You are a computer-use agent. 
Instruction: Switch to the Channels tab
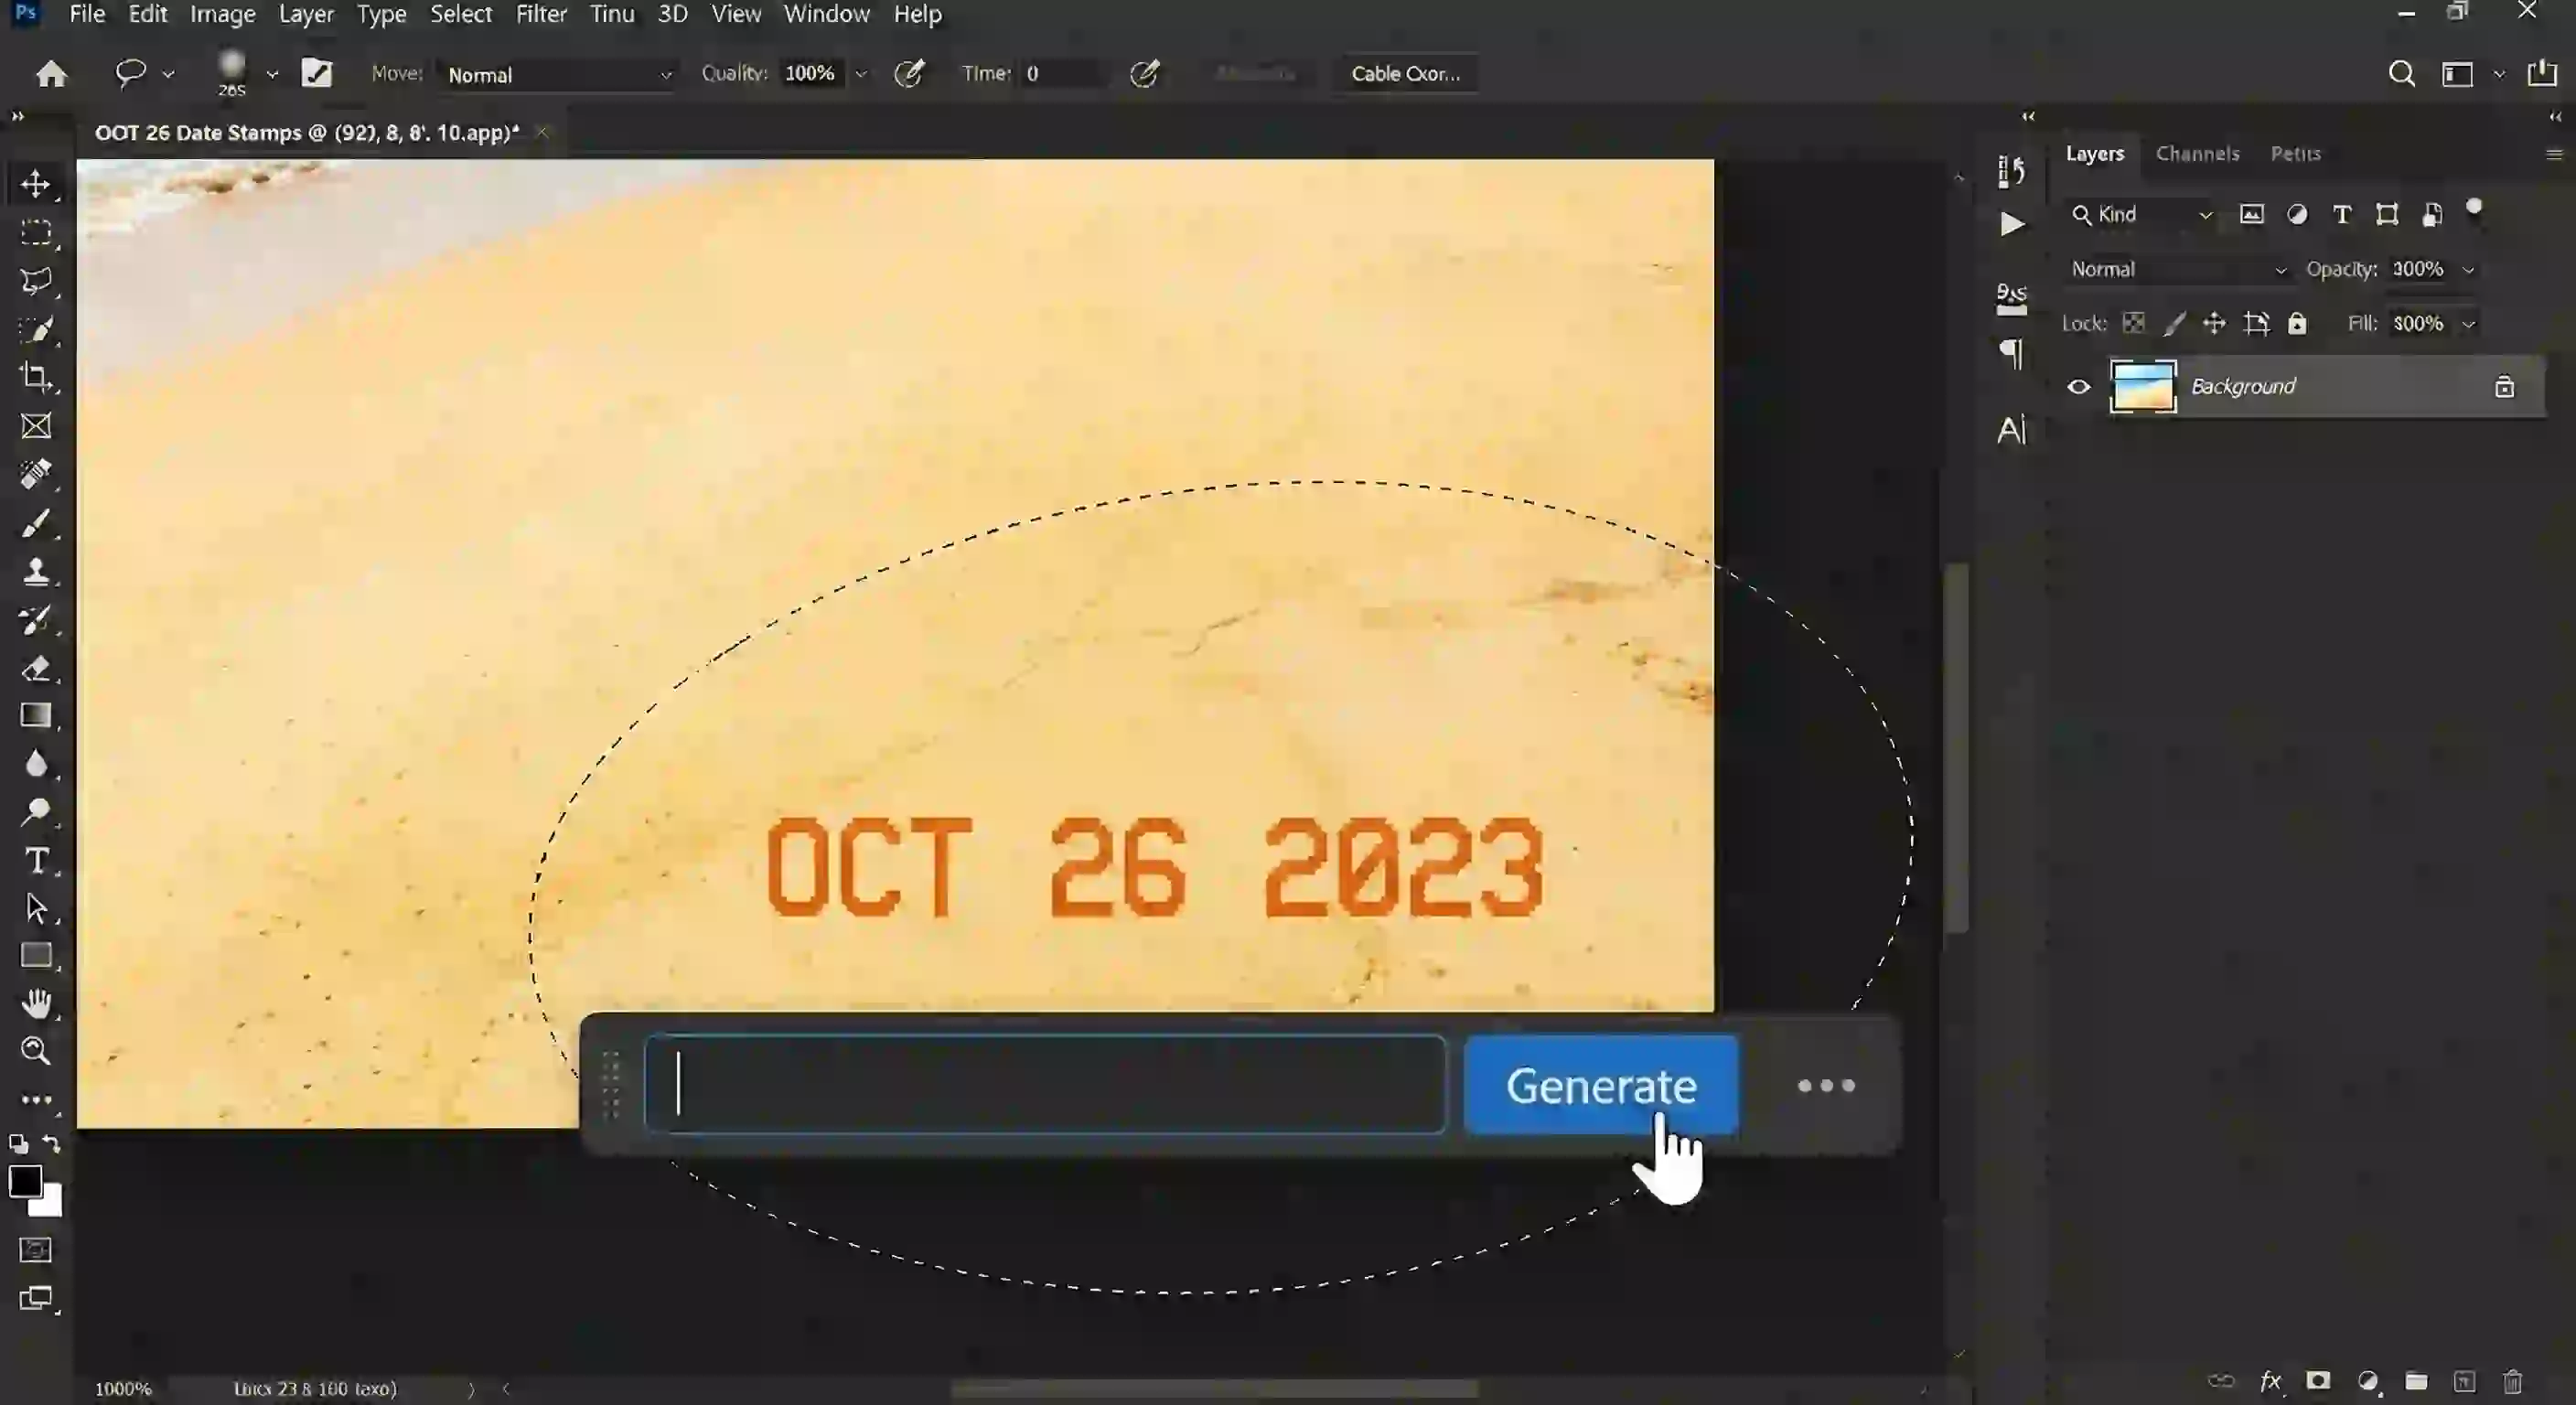(2197, 153)
